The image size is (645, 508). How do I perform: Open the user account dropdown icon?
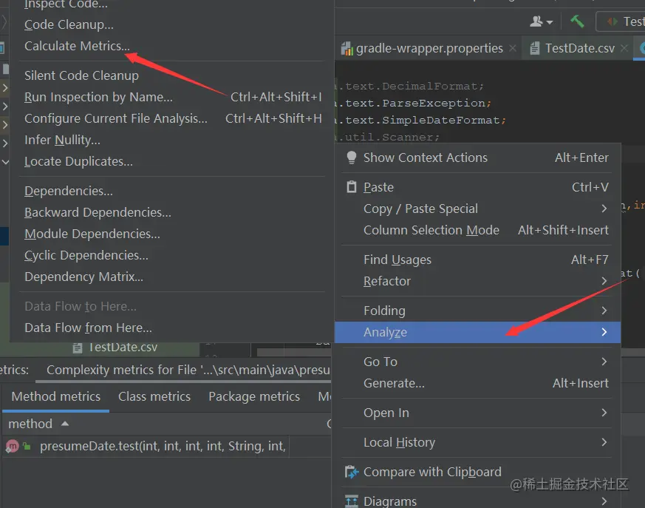[542, 21]
